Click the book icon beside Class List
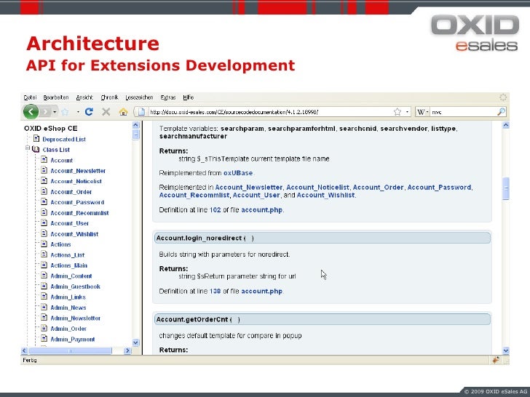Screen dimensions: 530x397 tap(36, 149)
